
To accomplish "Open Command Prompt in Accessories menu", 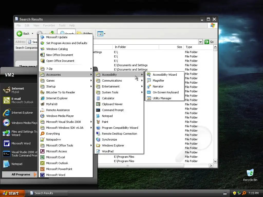I will (119, 110).
